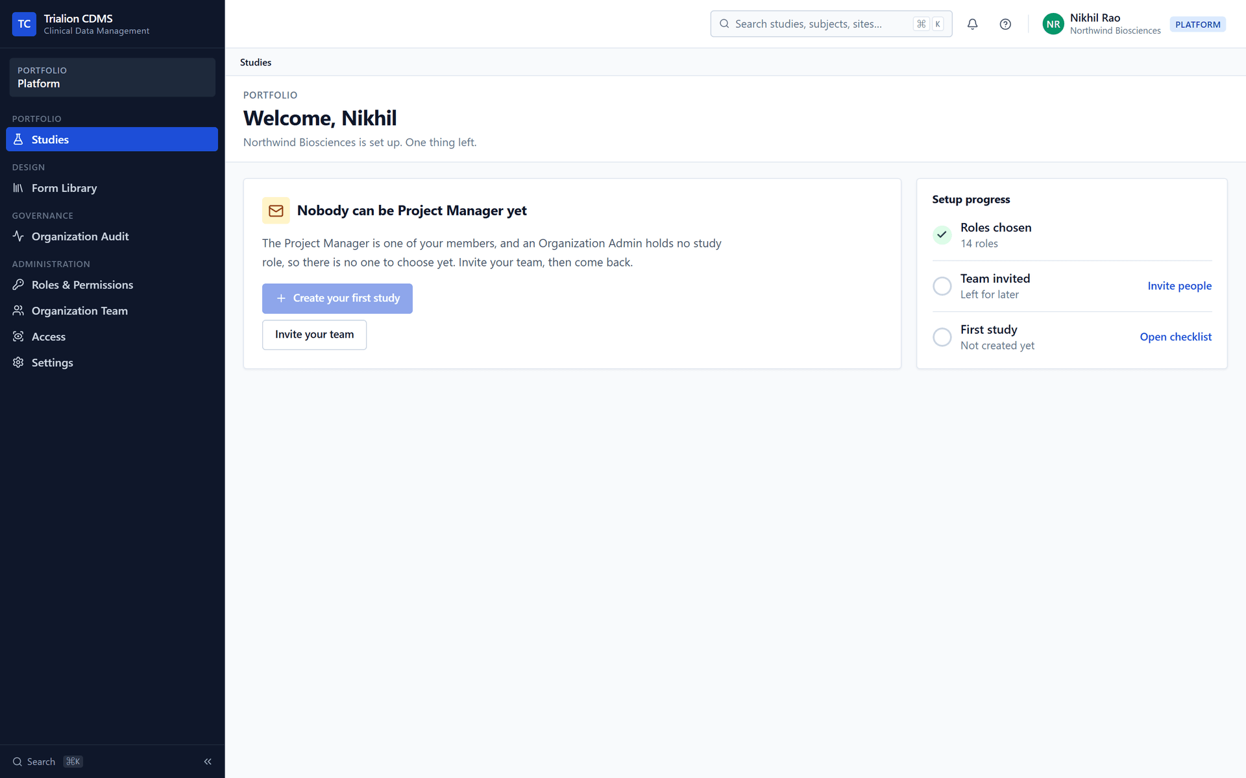Click the sidebar Search ⌘K entry
Screen dimensions: 1246x778
click(47, 762)
